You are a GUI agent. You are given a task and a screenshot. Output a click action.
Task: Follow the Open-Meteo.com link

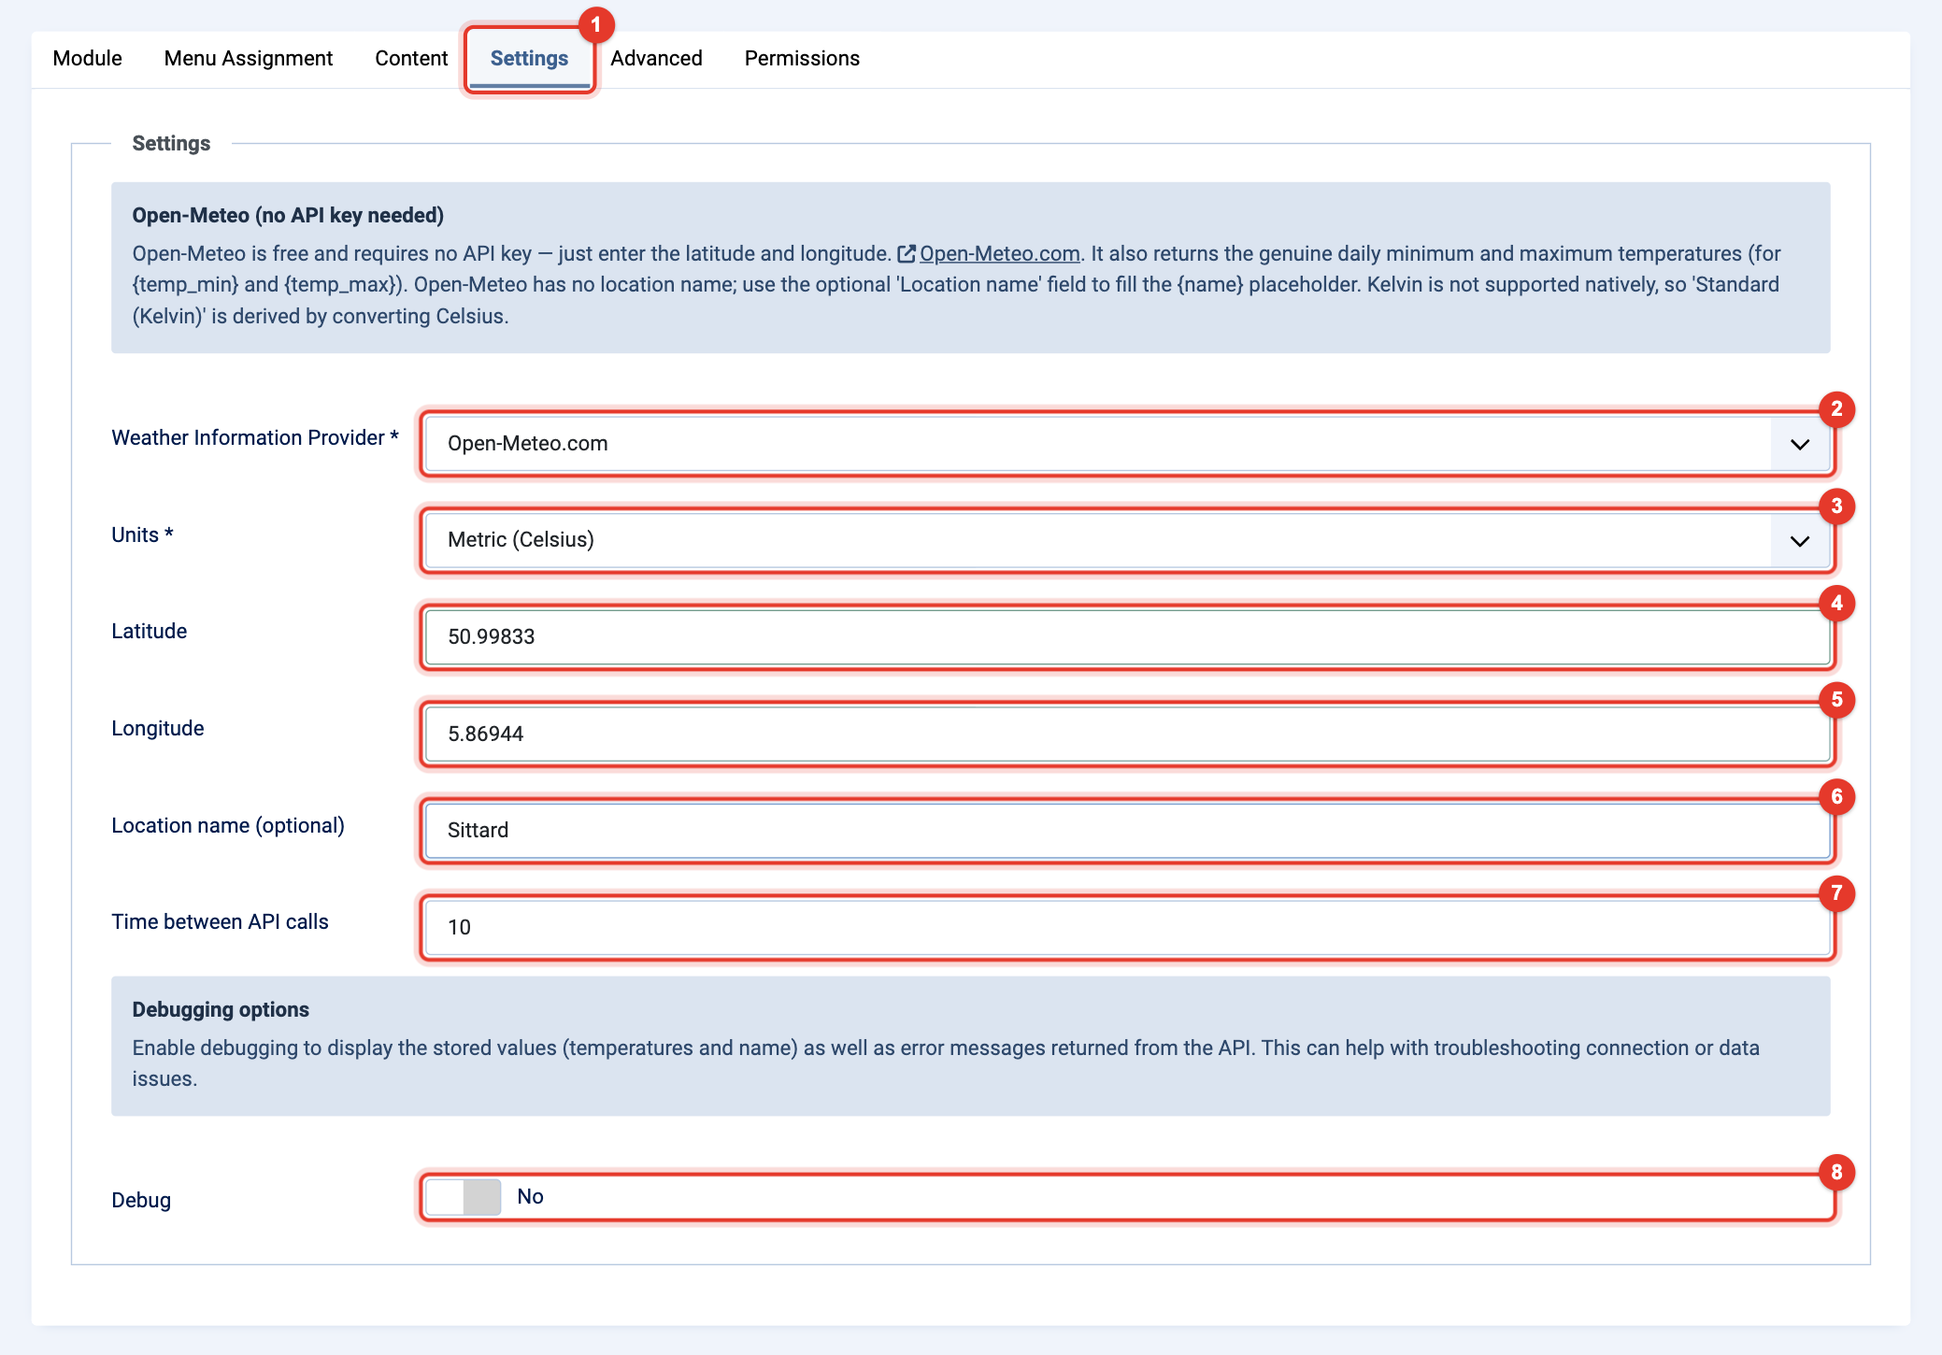click(x=999, y=254)
